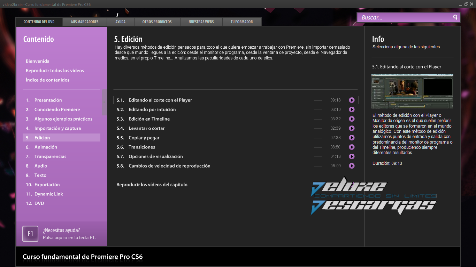
Task: Click the window restore button in title bar
Action: [466, 4]
